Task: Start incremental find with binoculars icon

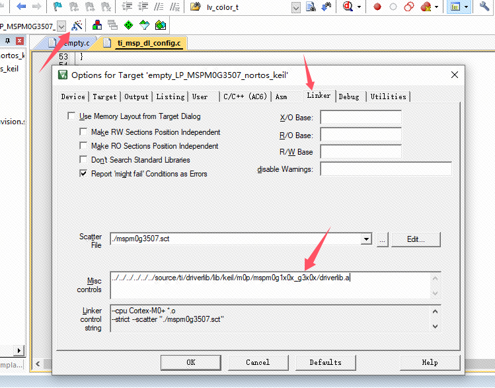Action: (326, 7)
